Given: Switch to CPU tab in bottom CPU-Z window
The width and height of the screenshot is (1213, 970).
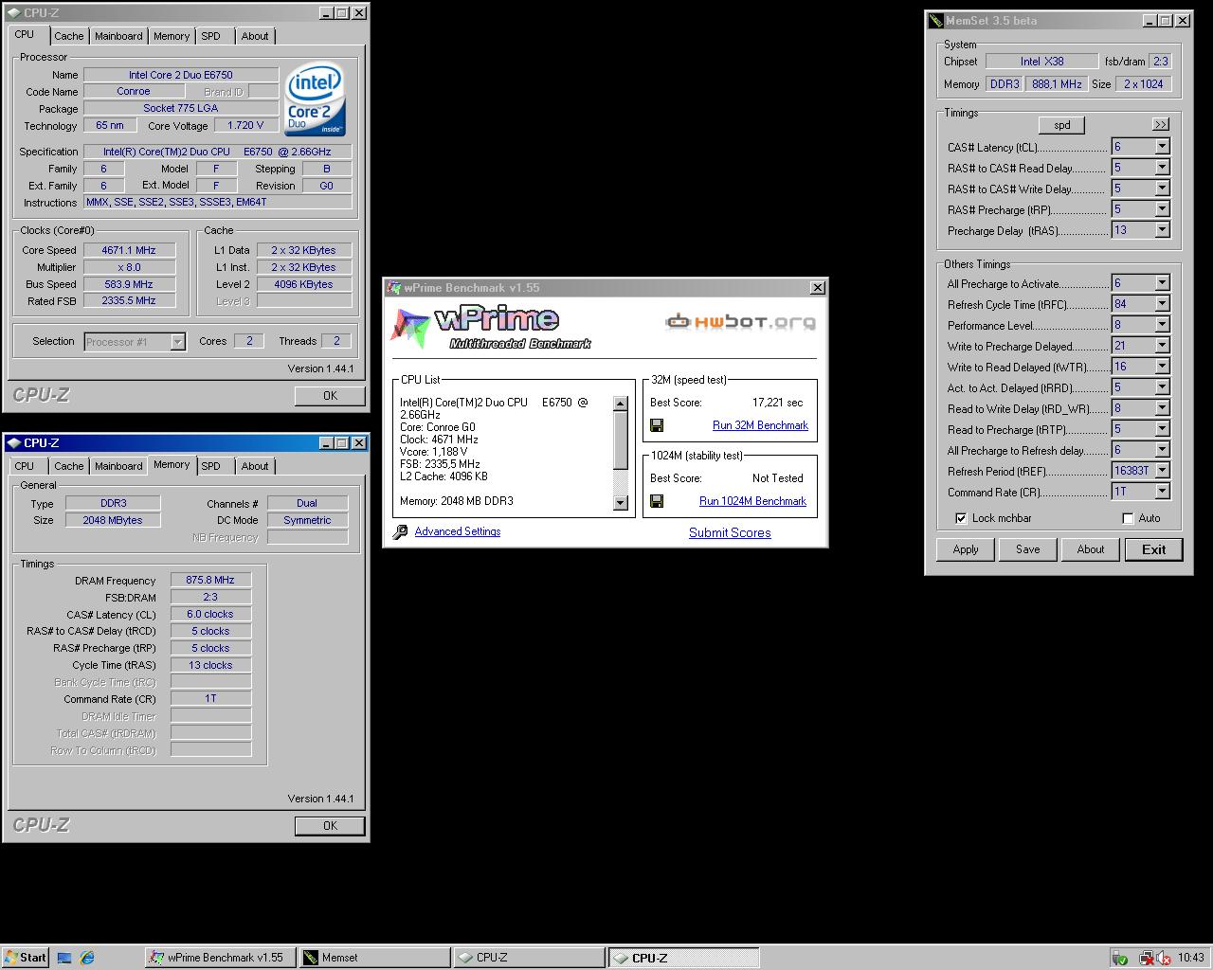Looking at the screenshot, I should click(x=25, y=466).
